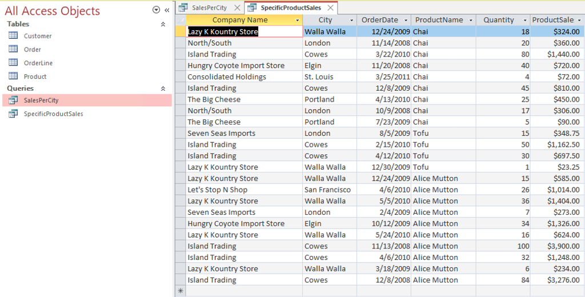Click the SalesPerCity query icon in navigation pane
The image size is (585, 297).
click(x=13, y=100)
